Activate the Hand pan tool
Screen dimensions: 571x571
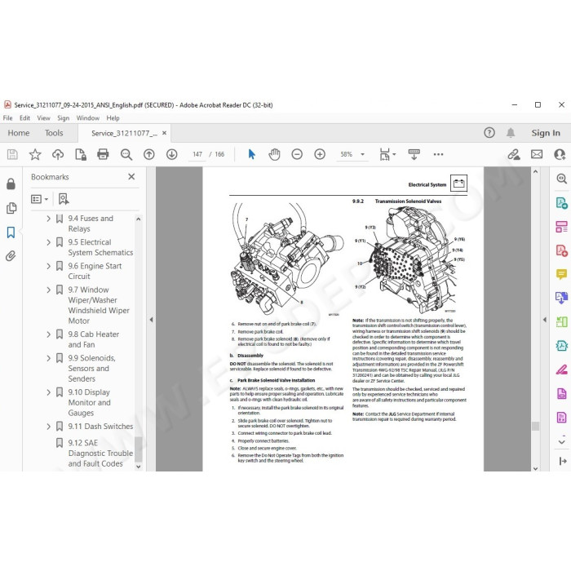(274, 154)
